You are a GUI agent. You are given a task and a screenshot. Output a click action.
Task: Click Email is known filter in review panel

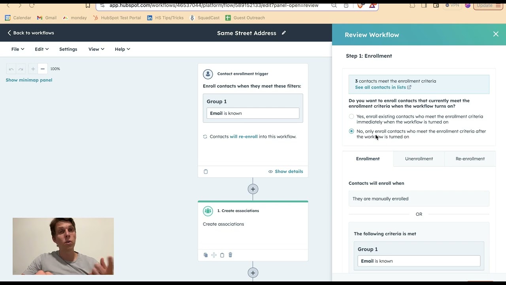(x=419, y=261)
